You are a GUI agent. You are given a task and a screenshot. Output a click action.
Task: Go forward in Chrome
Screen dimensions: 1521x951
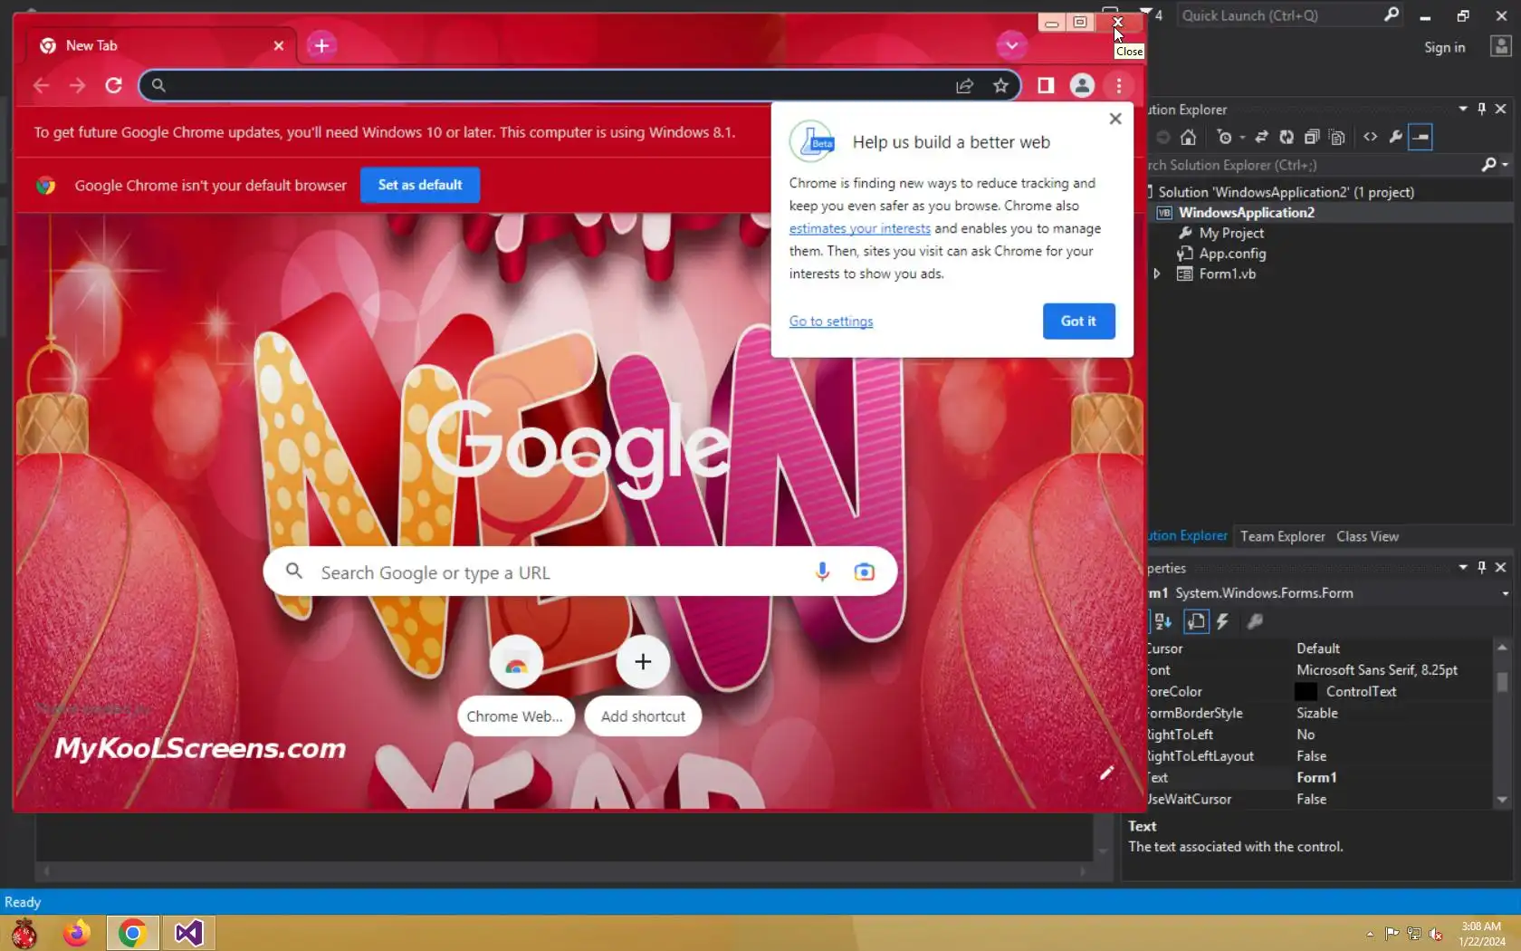tap(77, 85)
